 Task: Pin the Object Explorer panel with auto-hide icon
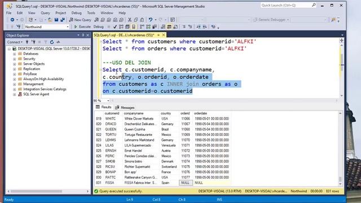(83, 35)
